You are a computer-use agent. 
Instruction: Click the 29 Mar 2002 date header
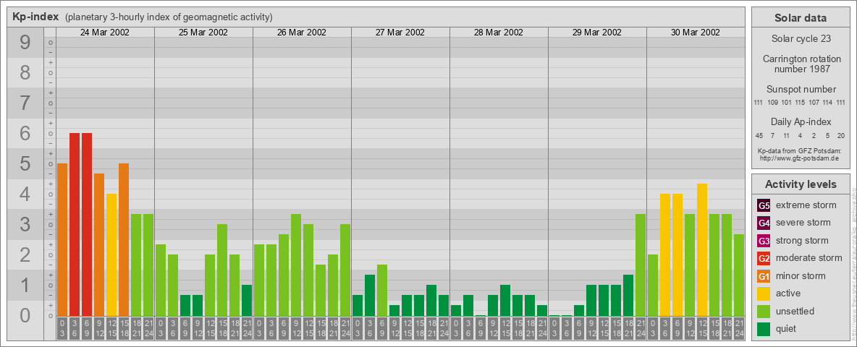[597, 33]
